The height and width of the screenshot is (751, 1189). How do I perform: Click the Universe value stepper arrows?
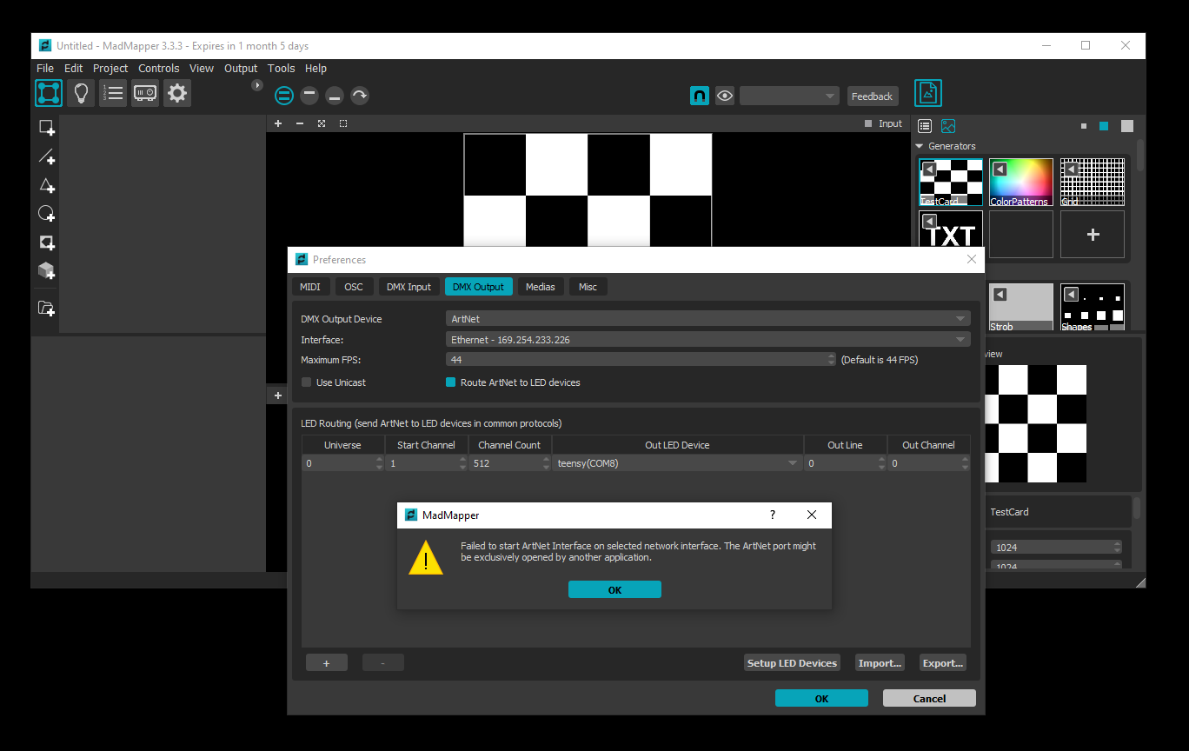(x=379, y=463)
